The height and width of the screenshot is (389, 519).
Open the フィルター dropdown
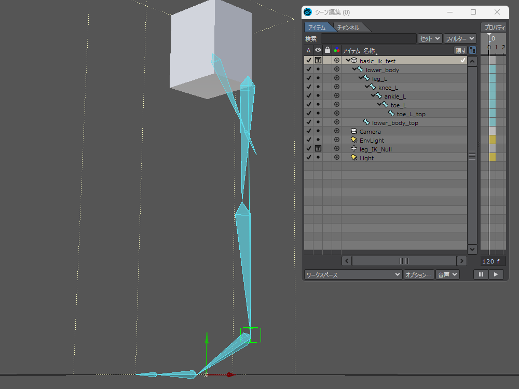click(x=460, y=38)
